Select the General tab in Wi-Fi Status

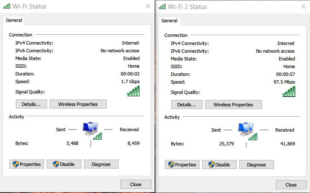[14, 20]
